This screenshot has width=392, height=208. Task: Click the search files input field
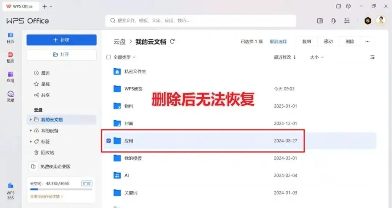pos(200,21)
